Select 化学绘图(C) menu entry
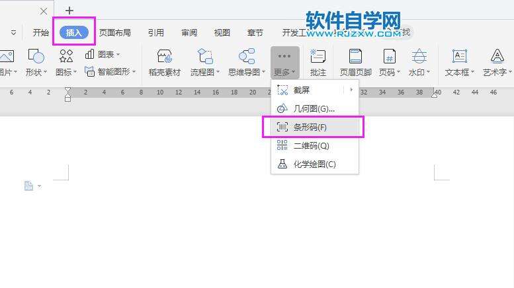514x288 pixels. tap(315, 164)
